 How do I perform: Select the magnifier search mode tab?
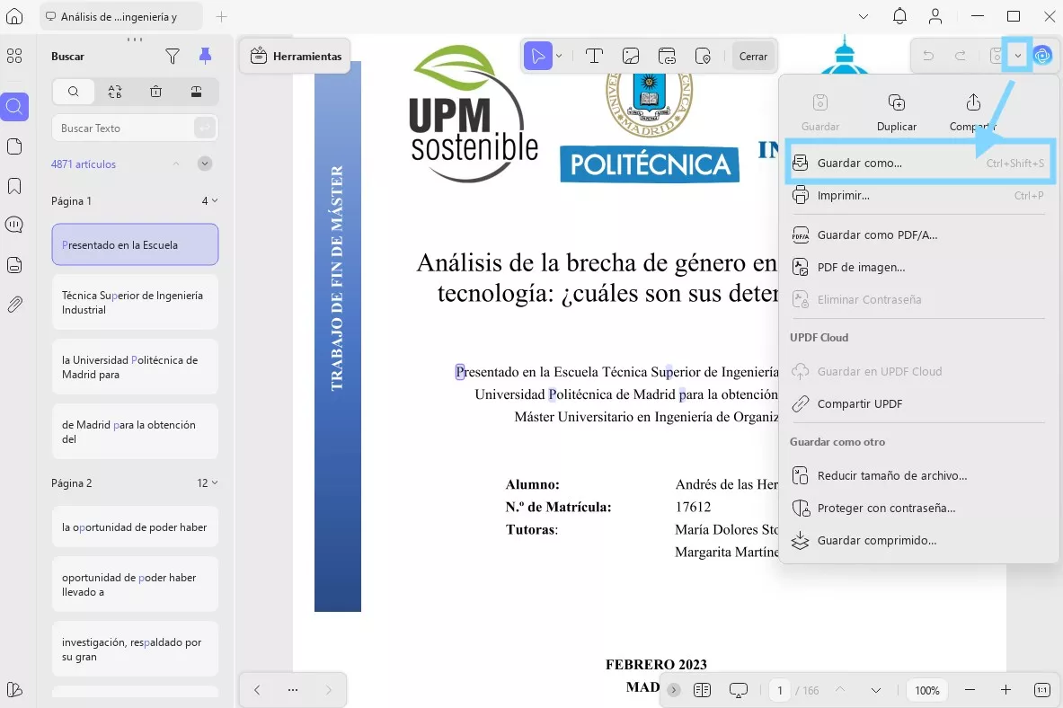(73, 92)
